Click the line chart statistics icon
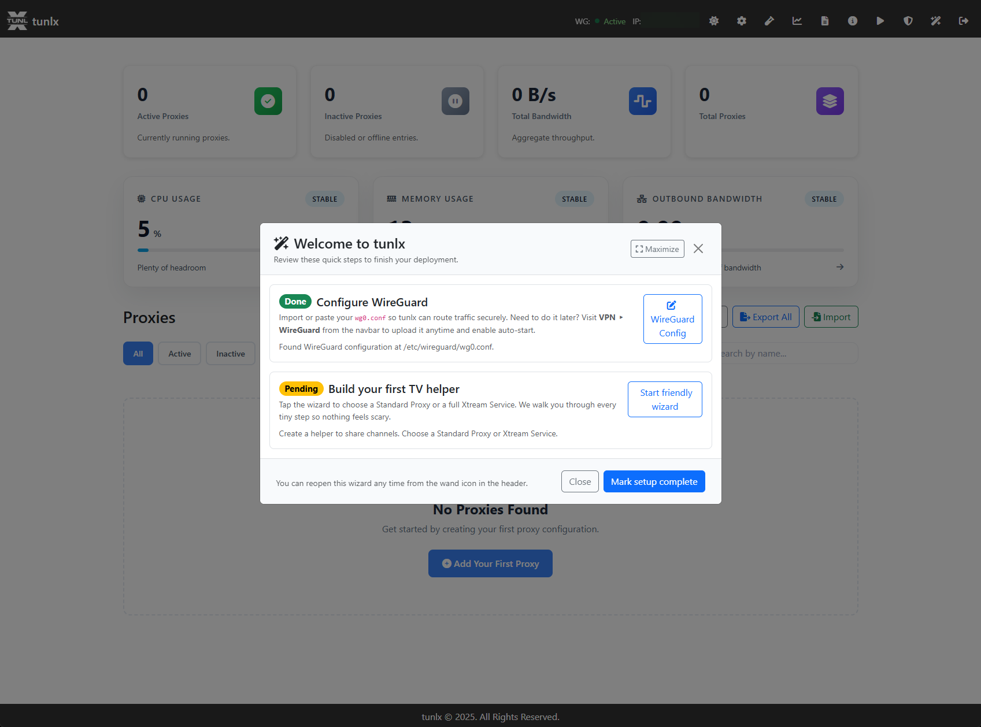981x727 pixels. [797, 21]
